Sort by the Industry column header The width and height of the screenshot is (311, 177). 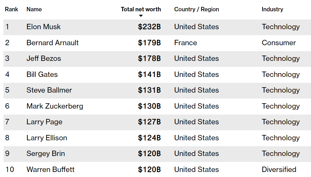[x=272, y=9]
